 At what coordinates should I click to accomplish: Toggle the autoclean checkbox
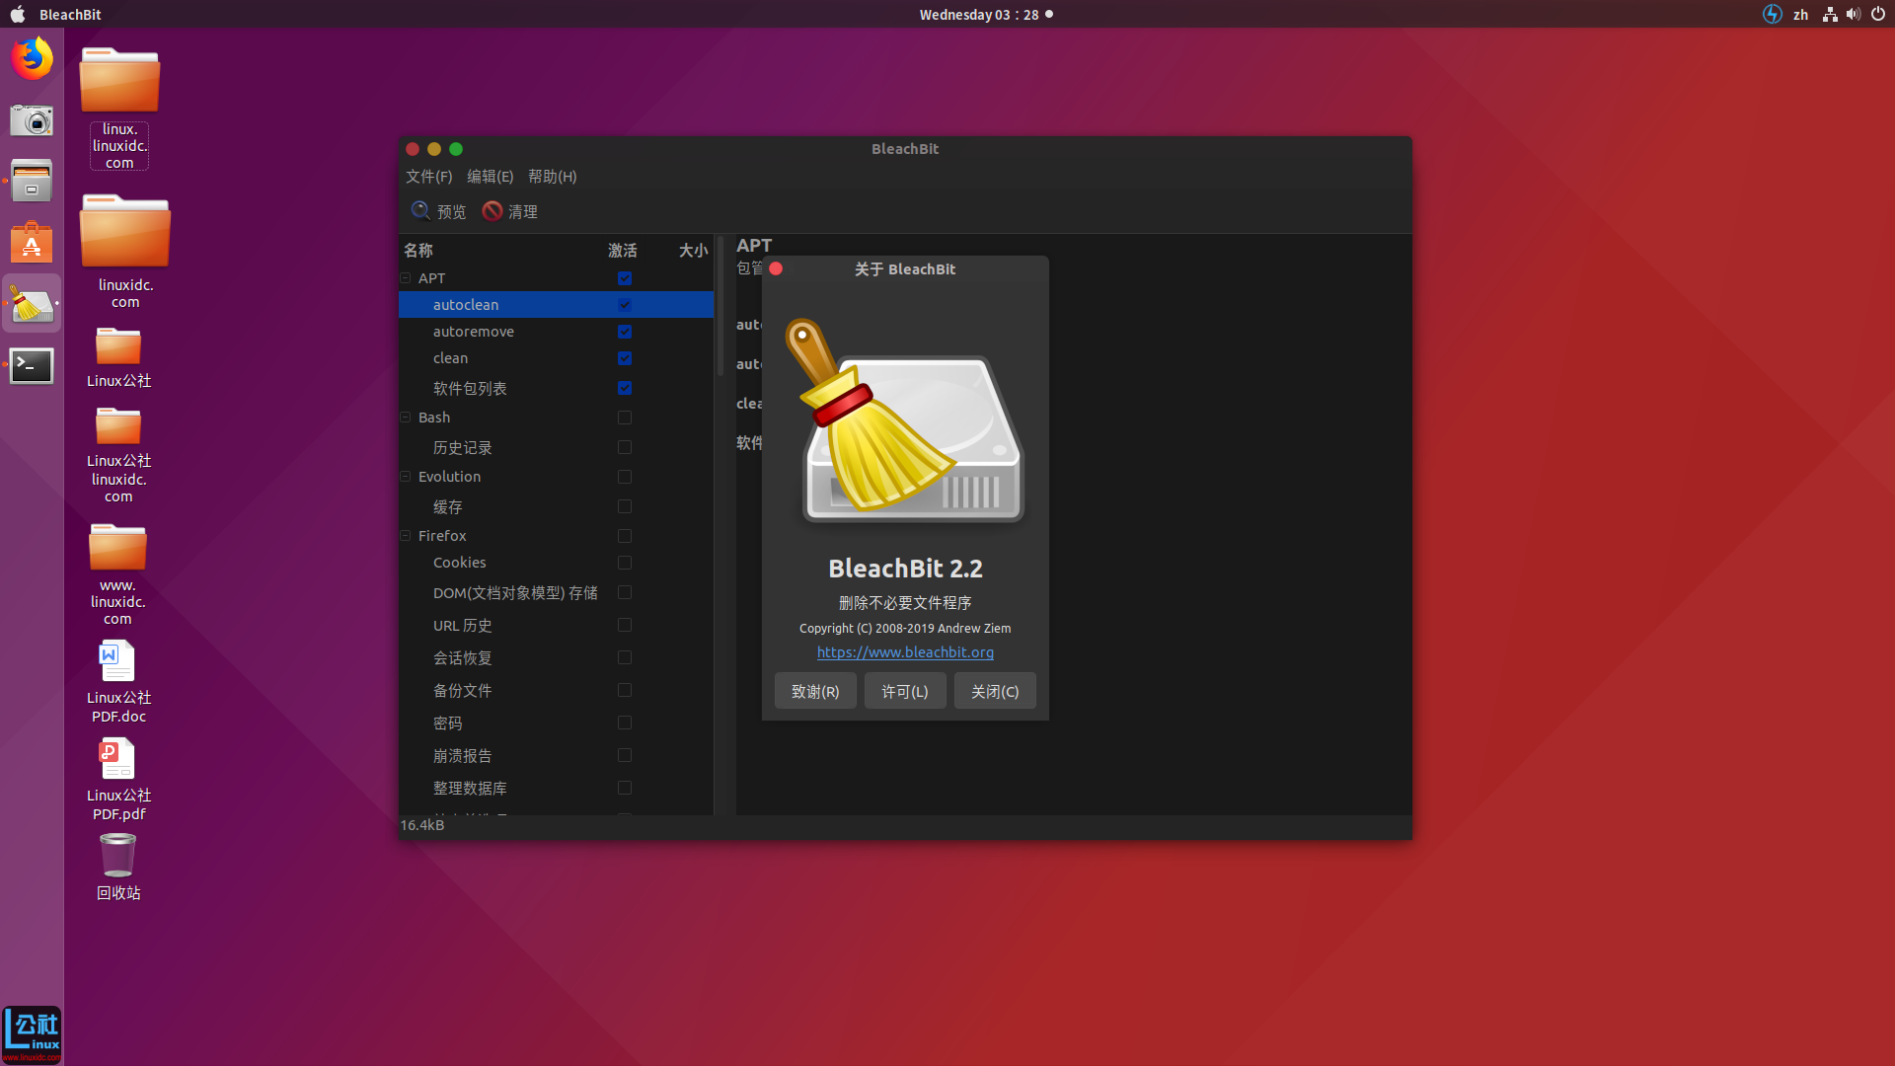click(x=625, y=305)
